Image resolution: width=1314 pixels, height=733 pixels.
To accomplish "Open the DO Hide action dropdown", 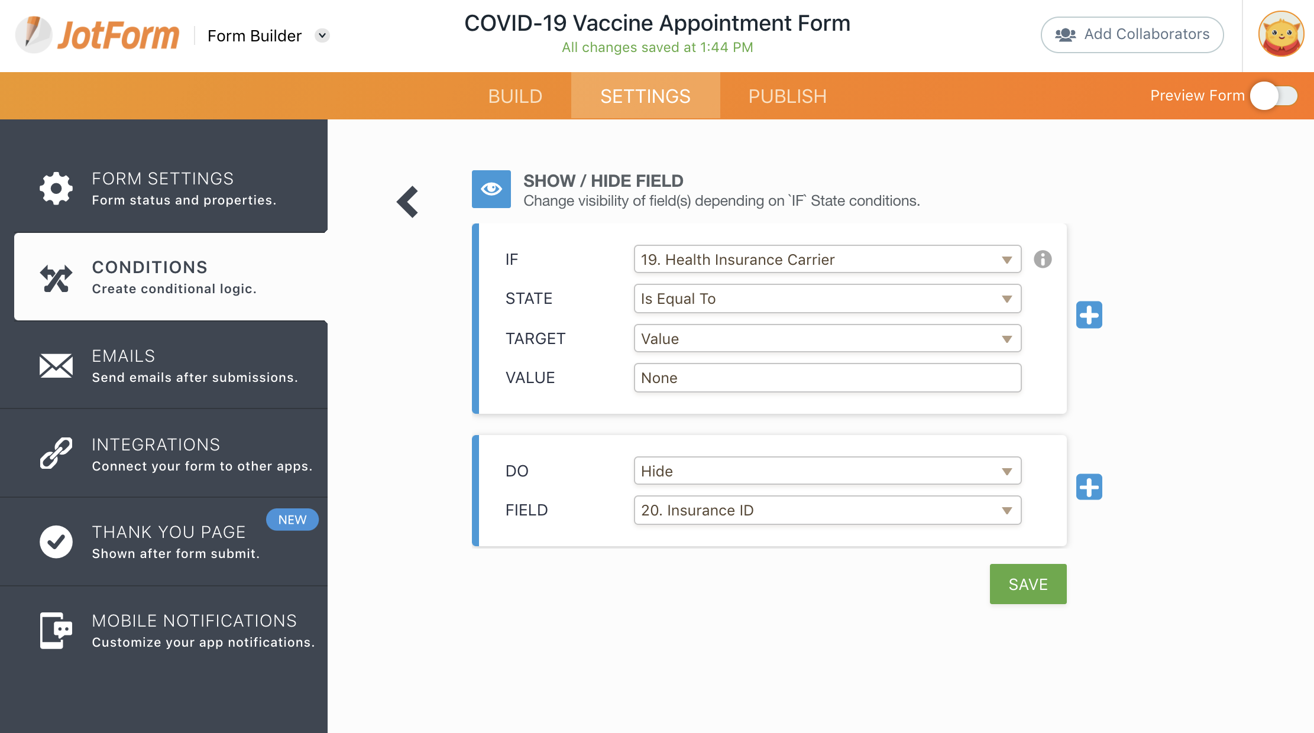I will point(827,471).
